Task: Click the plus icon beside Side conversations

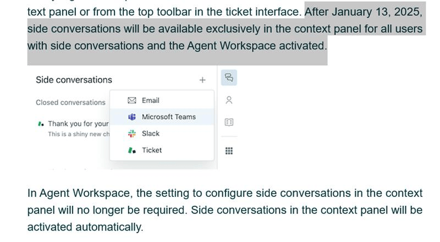Action: click(x=202, y=80)
